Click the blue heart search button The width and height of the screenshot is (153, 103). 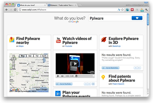pyautogui.click(x=137, y=18)
